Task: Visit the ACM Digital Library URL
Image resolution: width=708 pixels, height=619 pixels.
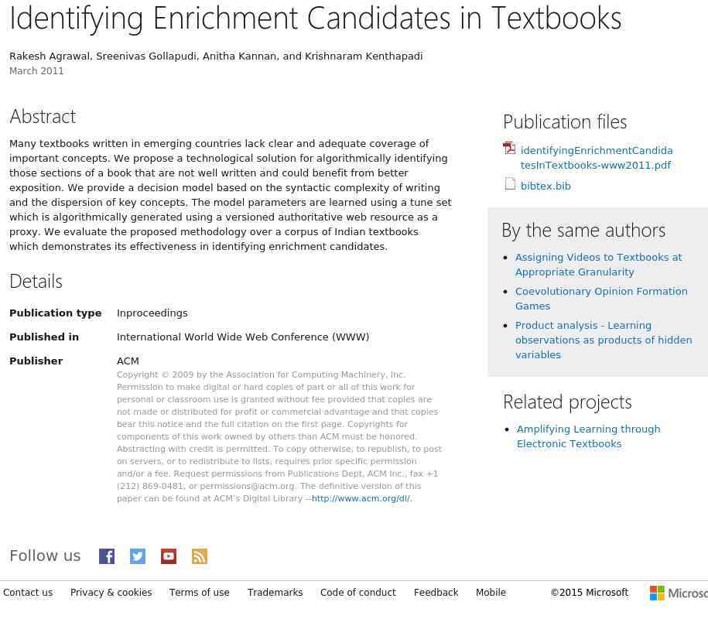Action: point(361,498)
